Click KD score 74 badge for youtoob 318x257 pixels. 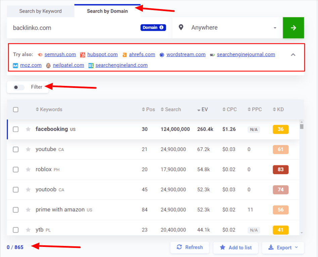click(x=281, y=190)
